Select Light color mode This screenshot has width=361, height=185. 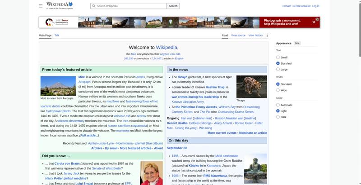tap(278, 111)
